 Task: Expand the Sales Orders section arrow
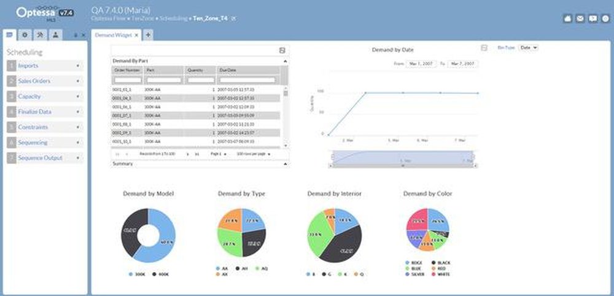pos(78,81)
